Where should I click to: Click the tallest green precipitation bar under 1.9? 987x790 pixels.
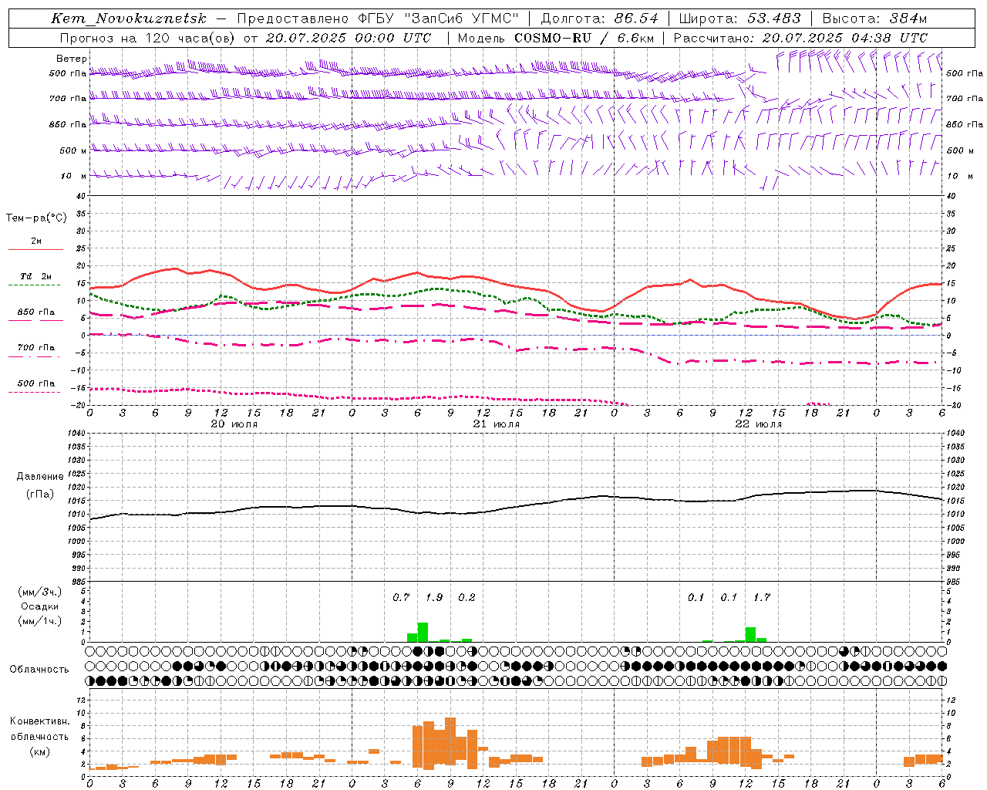pyautogui.click(x=423, y=632)
